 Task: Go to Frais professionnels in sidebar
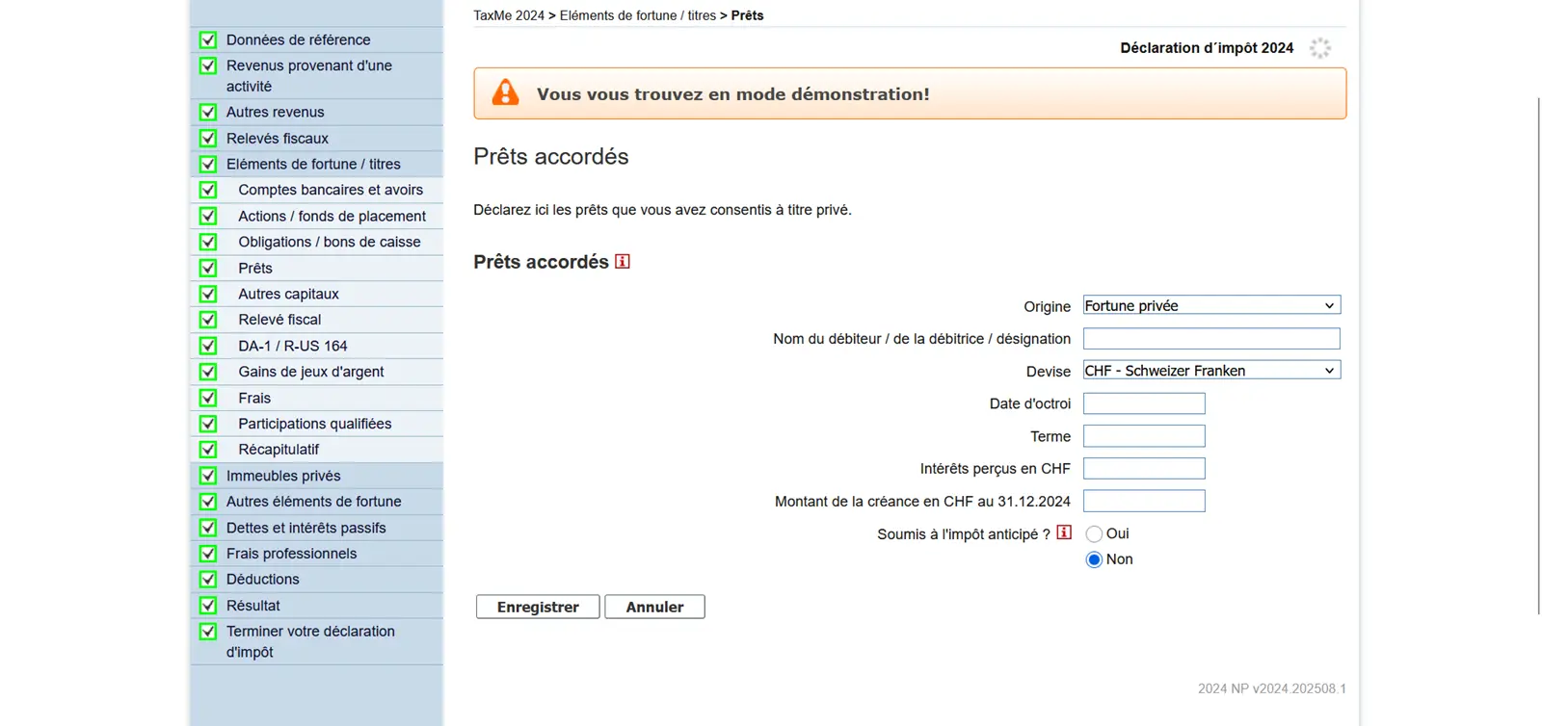pyautogui.click(x=291, y=554)
